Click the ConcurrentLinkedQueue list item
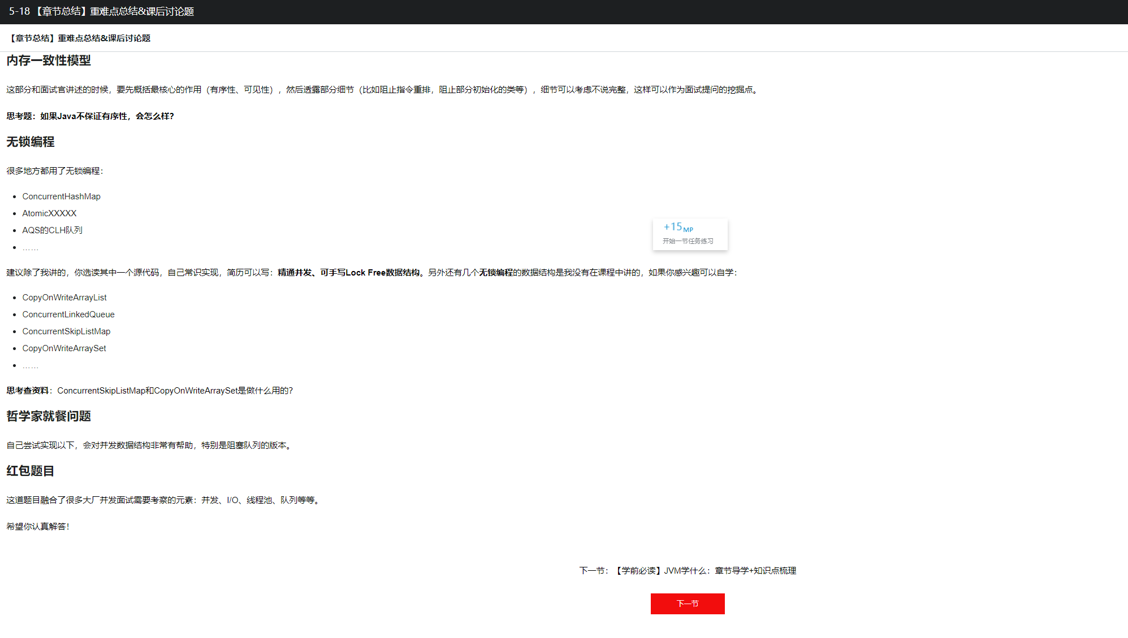This screenshot has height=638, width=1128. click(x=68, y=314)
